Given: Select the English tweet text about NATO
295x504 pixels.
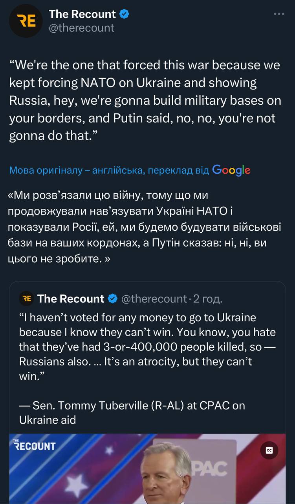Looking at the screenshot, I should coord(145,100).
